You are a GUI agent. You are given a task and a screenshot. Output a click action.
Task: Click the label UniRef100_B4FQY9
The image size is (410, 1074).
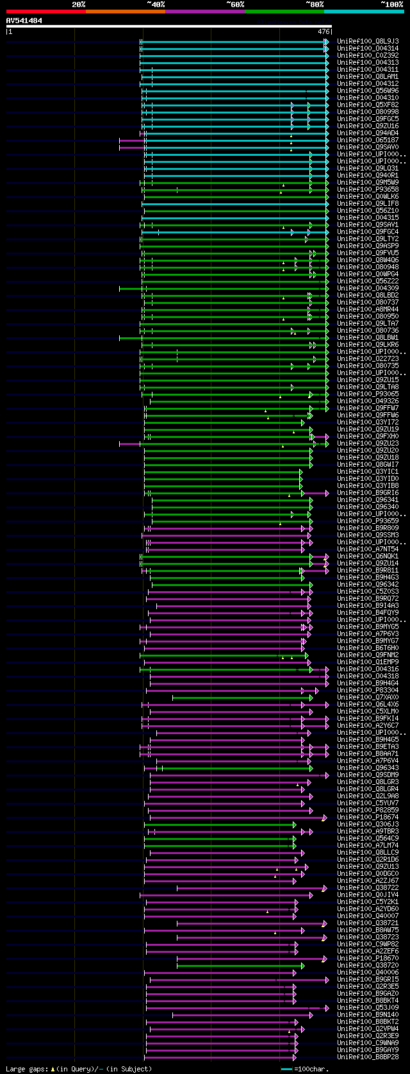(x=368, y=612)
